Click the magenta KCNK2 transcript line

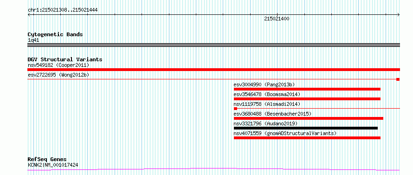click(x=213, y=169)
